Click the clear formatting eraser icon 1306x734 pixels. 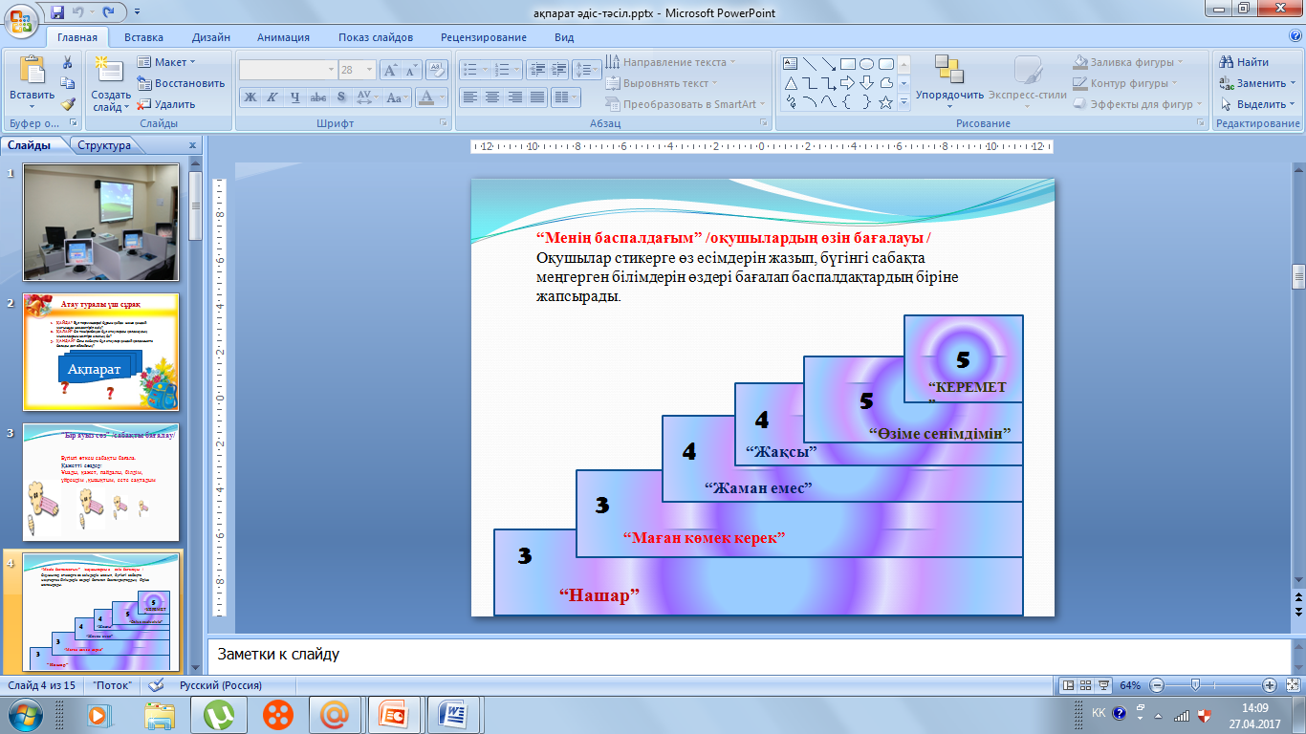(437, 70)
